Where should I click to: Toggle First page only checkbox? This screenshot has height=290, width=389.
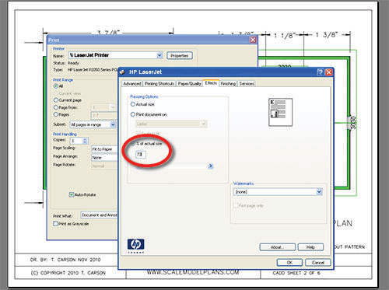click(236, 205)
